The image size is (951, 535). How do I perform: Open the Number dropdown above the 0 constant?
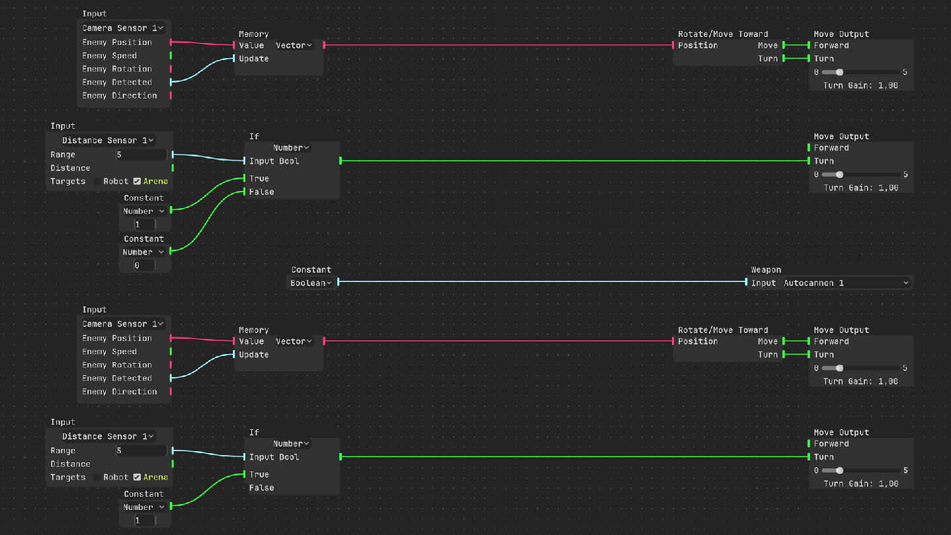click(x=144, y=252)
